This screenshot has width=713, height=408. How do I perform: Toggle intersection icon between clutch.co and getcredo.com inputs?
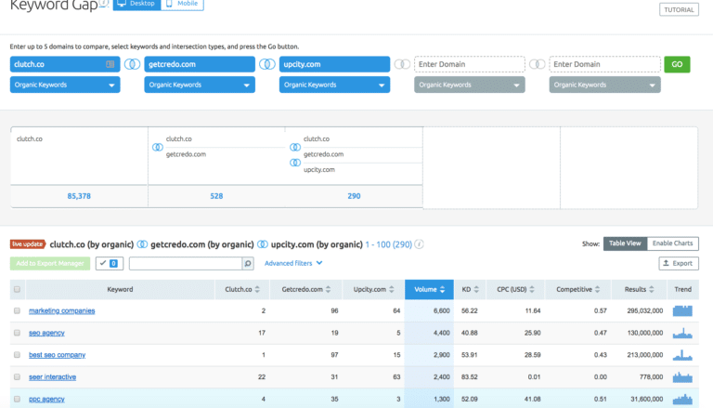coord(133,64)
